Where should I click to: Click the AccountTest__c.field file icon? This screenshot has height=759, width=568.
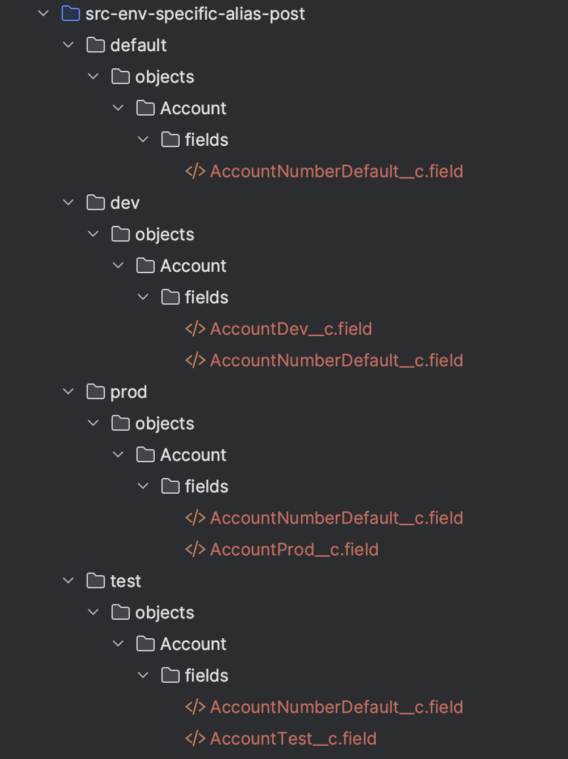(x=195, y=739)
